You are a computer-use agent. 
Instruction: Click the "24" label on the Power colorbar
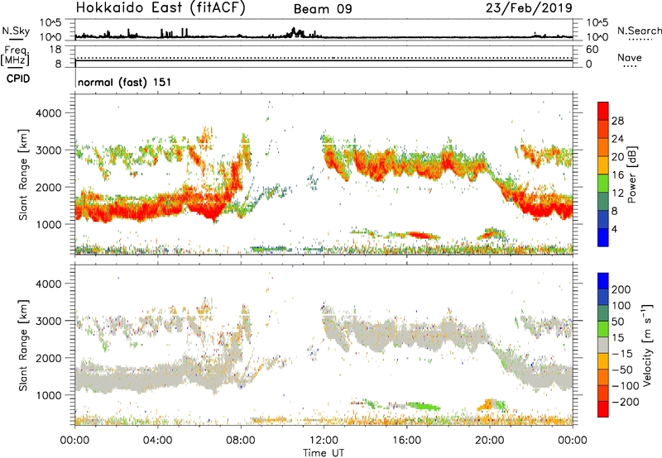[617, 139]
